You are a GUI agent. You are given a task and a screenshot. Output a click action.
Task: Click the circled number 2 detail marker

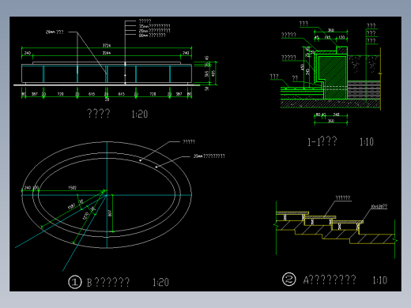click(289, 279)
